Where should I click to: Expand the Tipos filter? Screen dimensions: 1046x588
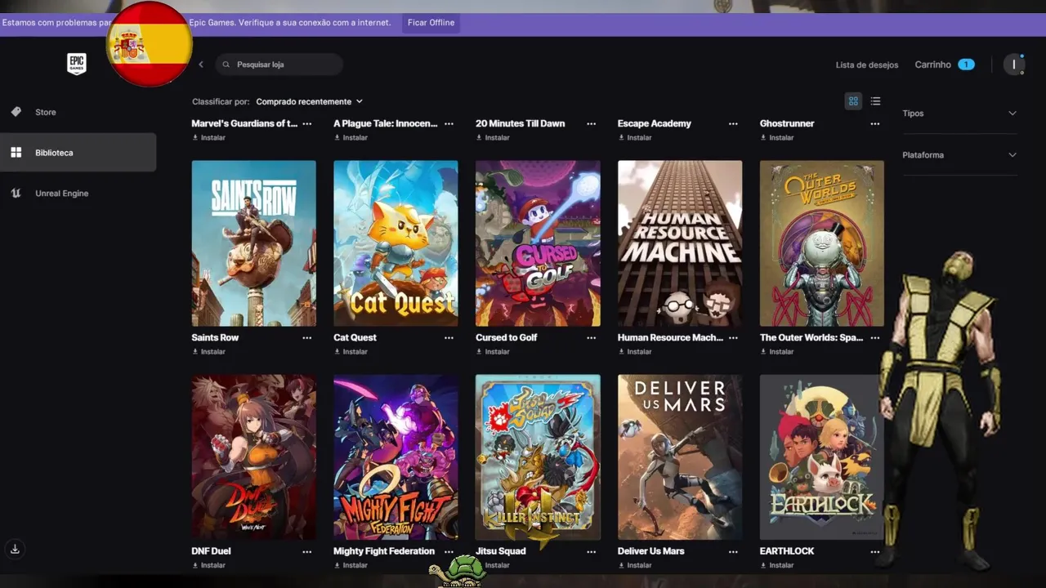pyautogui.click(x=959, y=114)
